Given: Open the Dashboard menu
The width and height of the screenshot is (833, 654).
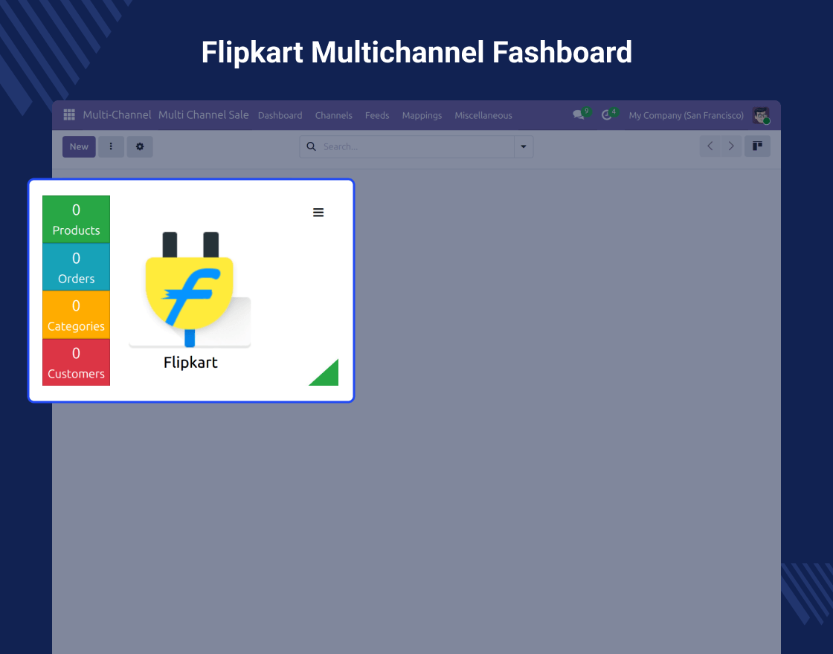Looking at the screenshot, I should 280,115.
